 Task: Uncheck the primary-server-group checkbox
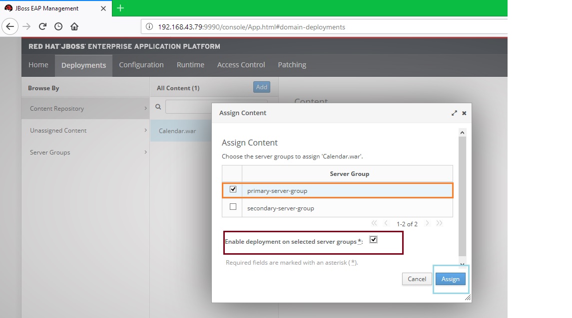pos(232,189)
